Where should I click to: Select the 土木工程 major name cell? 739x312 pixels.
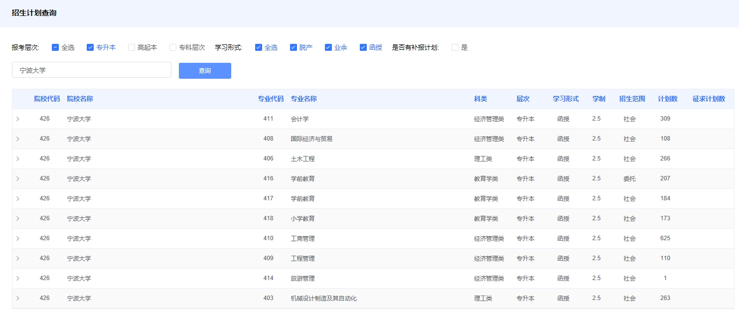click(x=303, y=158)
